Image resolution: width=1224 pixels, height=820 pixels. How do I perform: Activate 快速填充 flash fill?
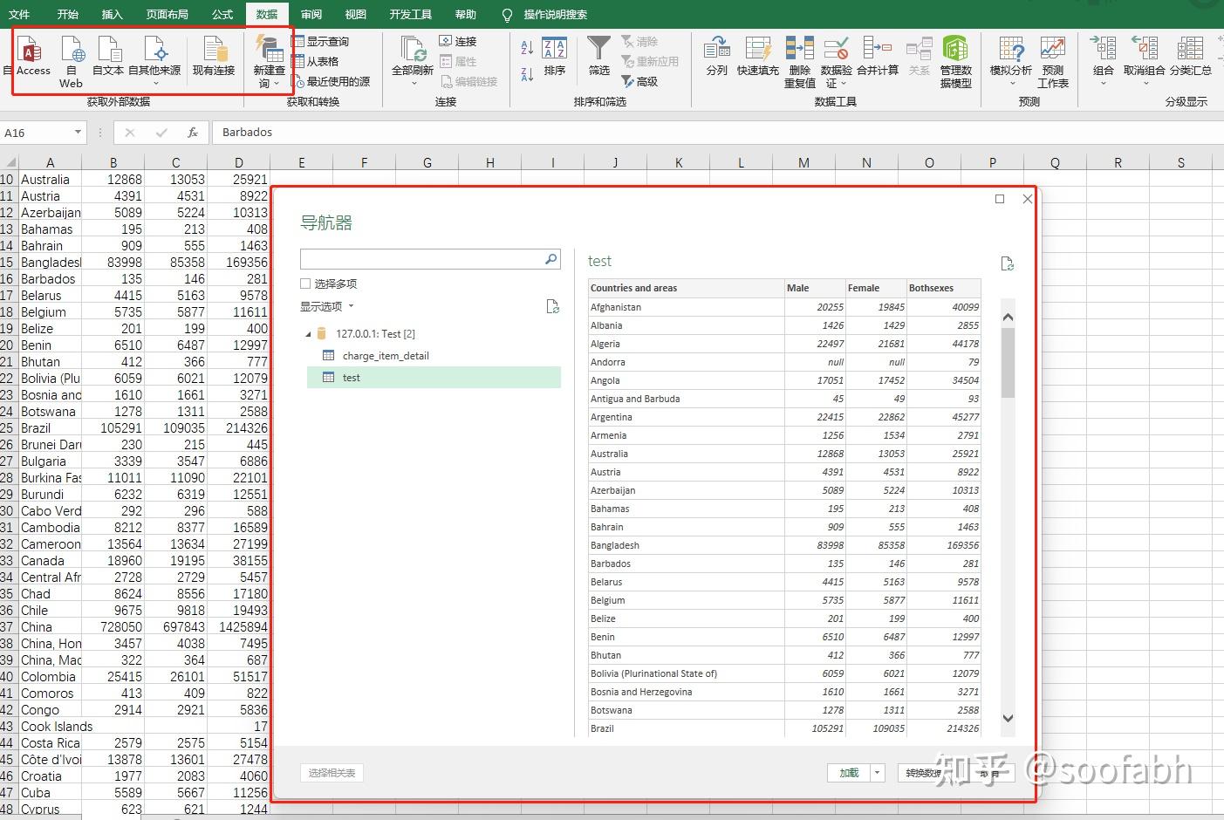pyautogui.click(x=757, y=59)
